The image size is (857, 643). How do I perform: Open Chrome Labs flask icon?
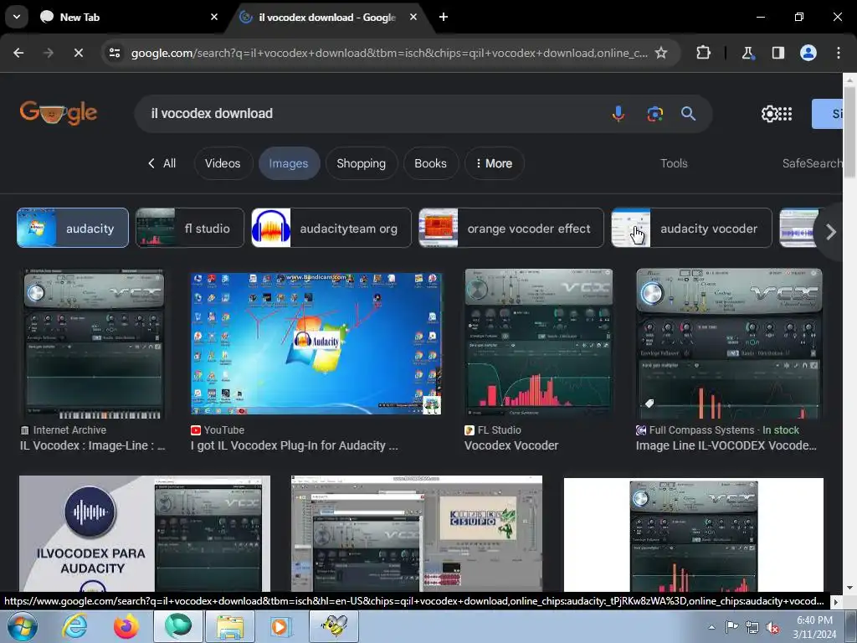(x=747, y=53)
